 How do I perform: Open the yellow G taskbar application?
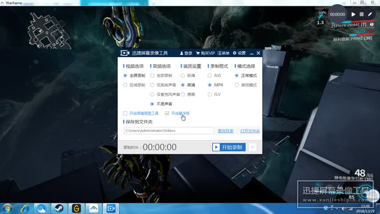pos(77,208)
